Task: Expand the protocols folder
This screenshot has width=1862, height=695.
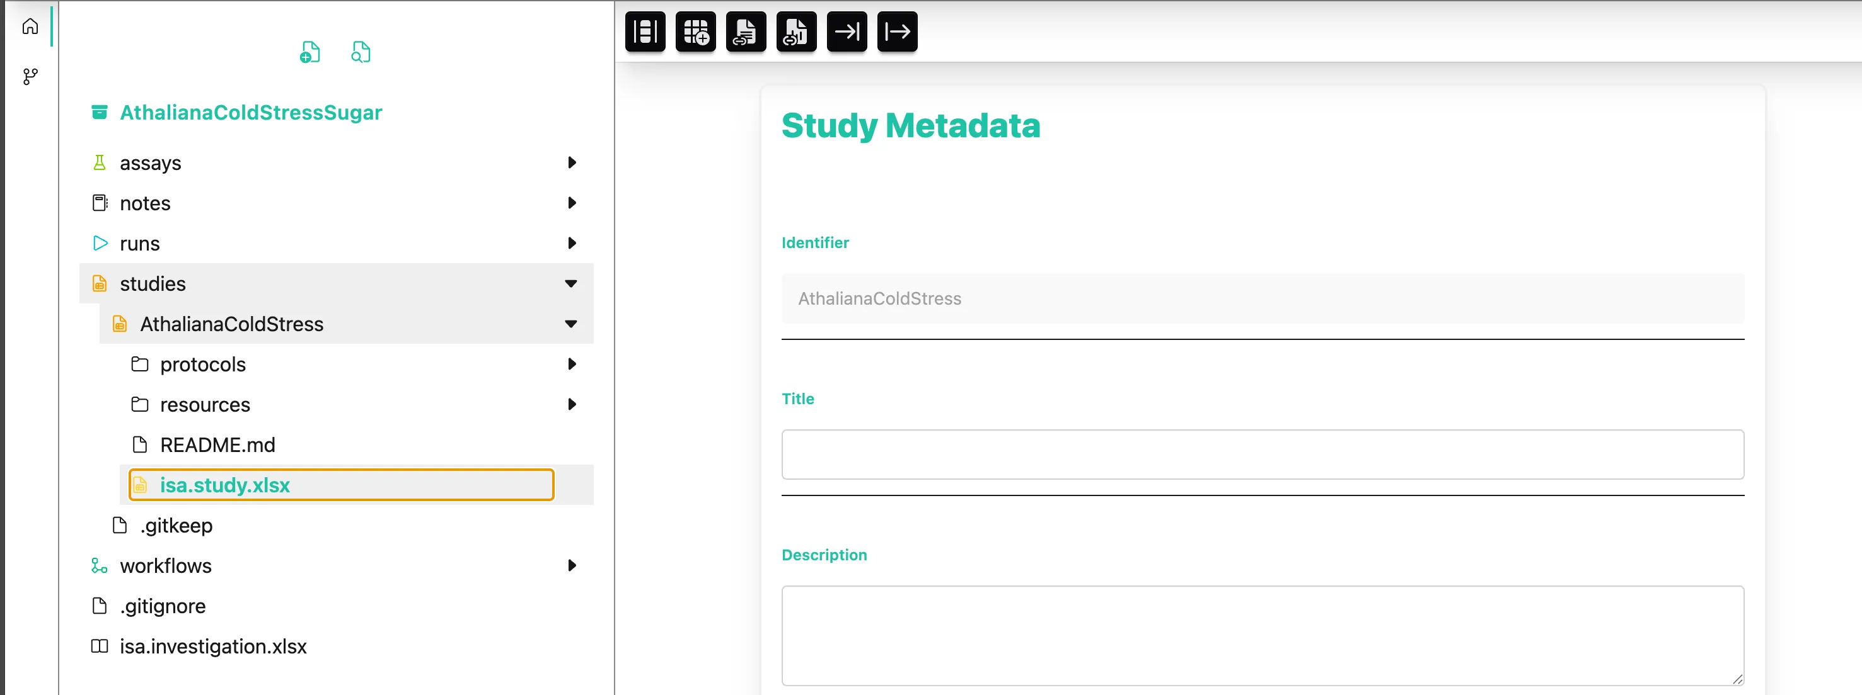Action: (572, 364)
